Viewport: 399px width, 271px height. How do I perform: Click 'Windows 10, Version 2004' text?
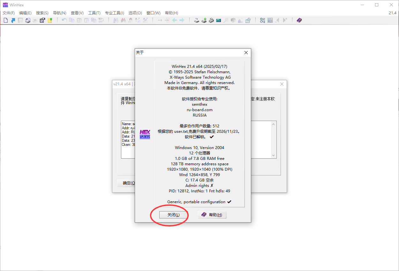coord(199,147)
